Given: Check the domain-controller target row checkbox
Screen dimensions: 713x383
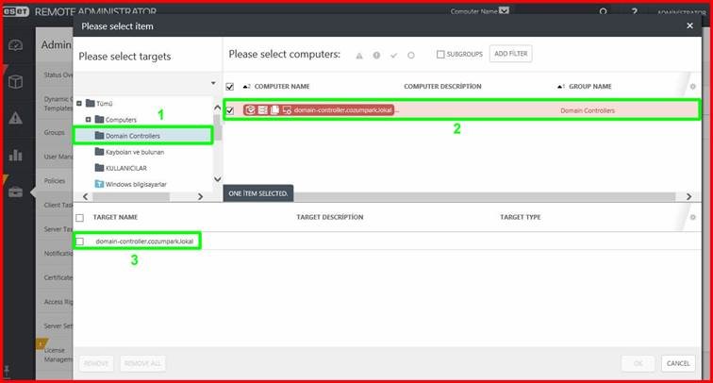Looking at the screenshot, I should (x=79, y=241).
